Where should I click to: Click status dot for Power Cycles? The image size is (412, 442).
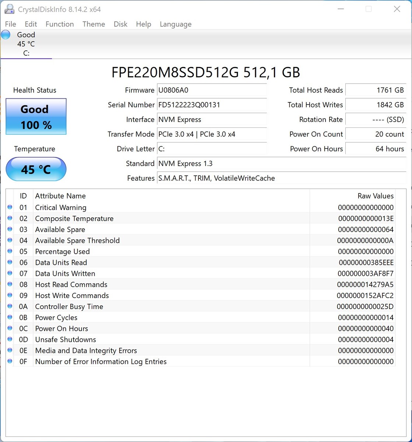(x=10, y=318)
